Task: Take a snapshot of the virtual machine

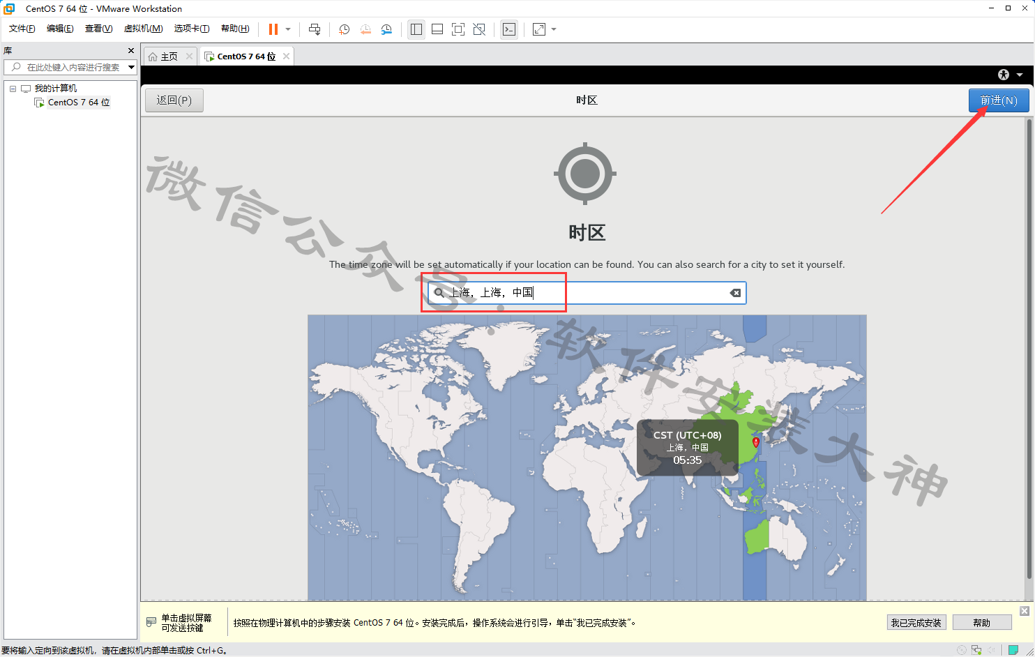Action: pos(344,29)
